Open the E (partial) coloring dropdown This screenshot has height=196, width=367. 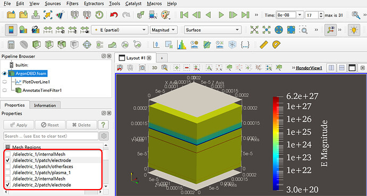tap(120, 30)
